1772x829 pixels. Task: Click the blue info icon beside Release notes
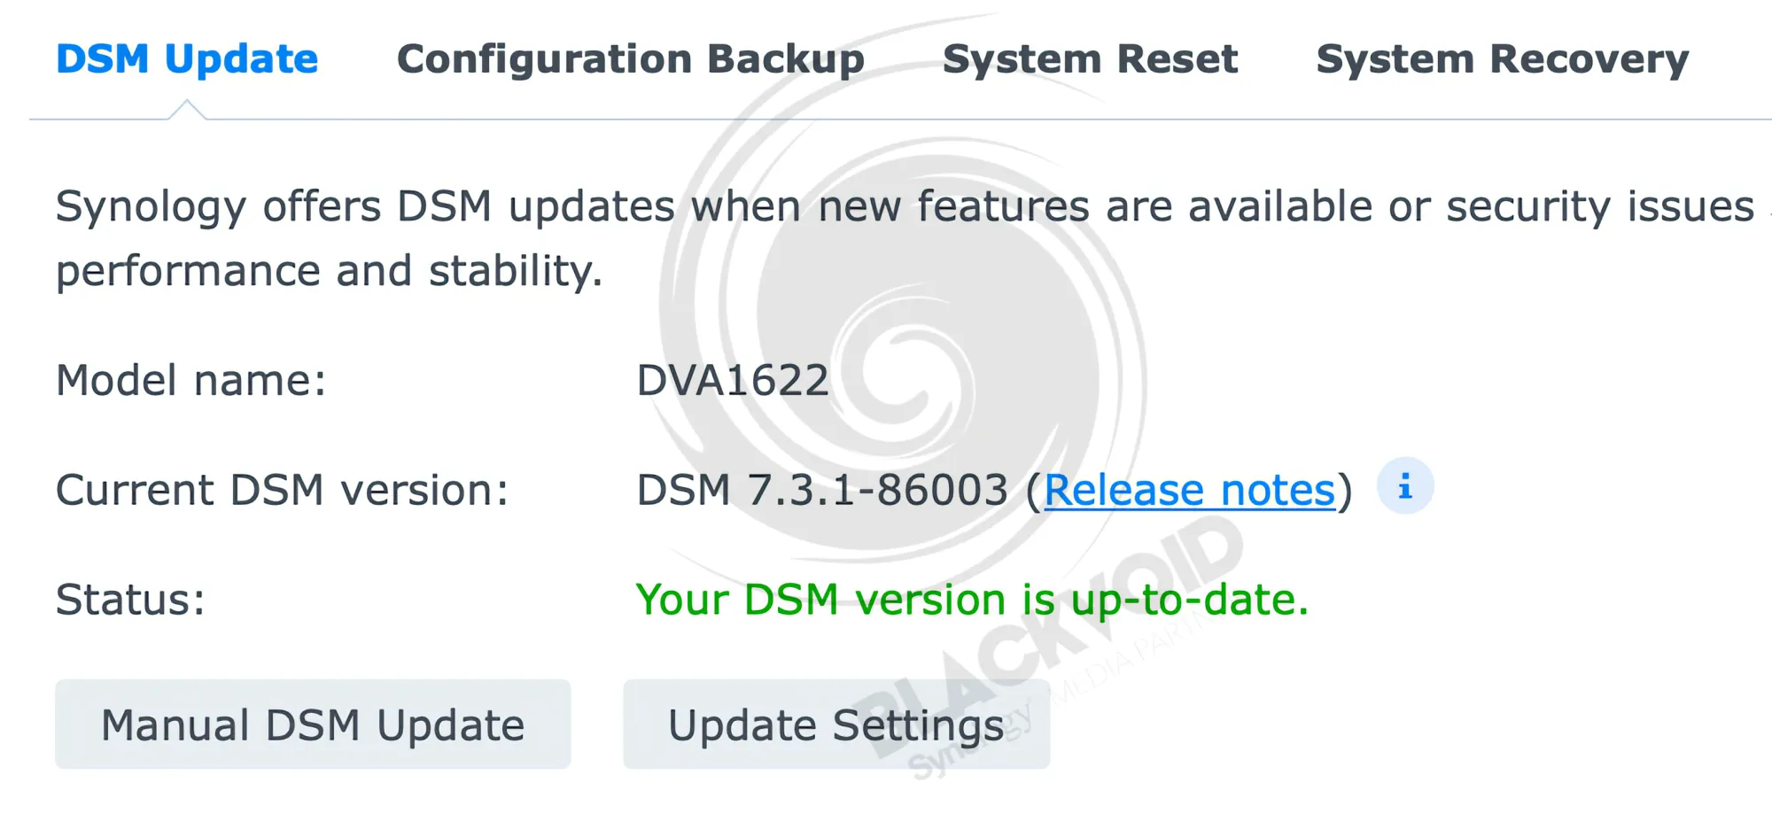[x=1404, y=486]
